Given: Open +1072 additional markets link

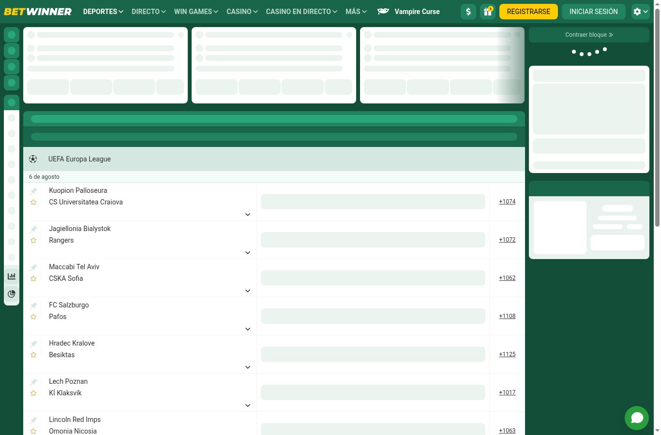Looking at the screenshot, I should (x=507, y=240).
